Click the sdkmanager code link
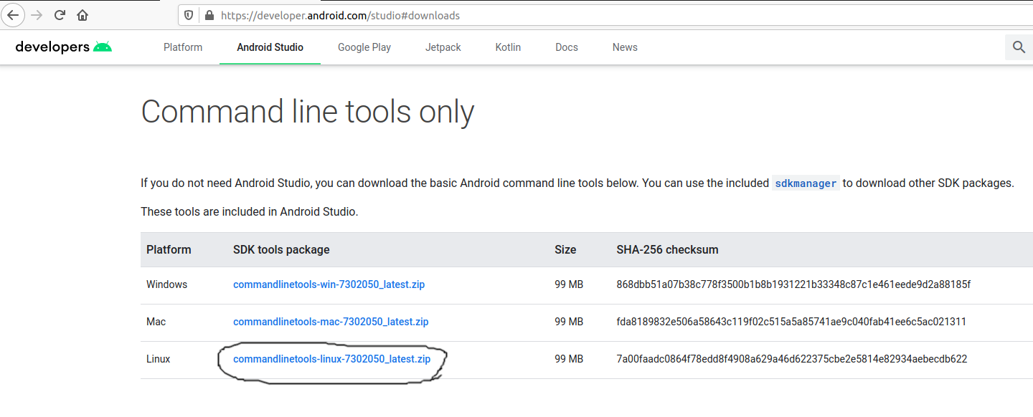The width and height of the screenshot is (1033, 417). [806, 183]
